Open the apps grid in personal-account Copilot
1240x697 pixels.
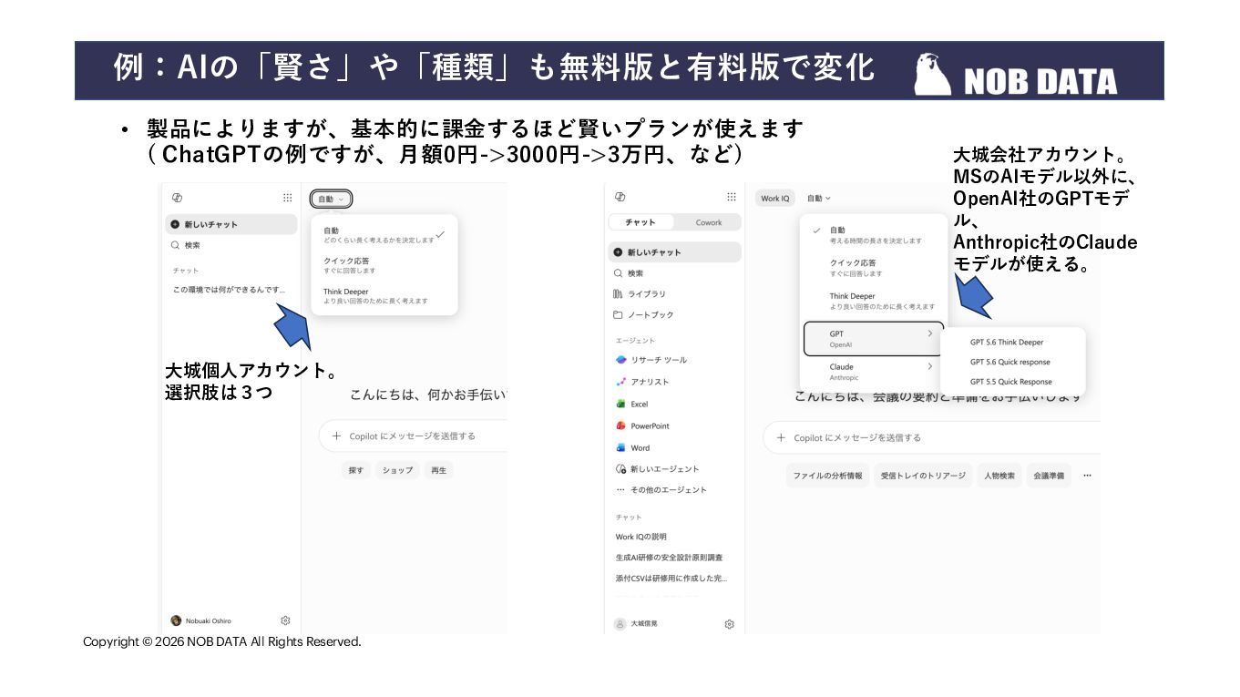pos(288,198)
